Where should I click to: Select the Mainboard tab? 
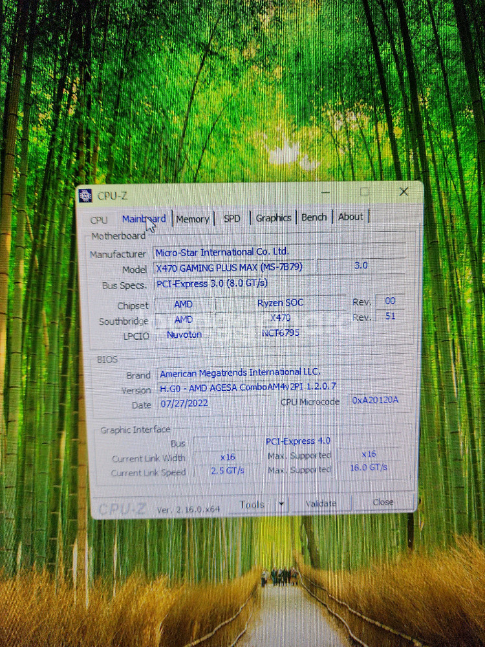(144, 219)
